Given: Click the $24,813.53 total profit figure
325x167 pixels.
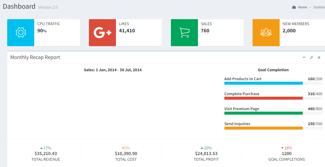Looking at the screenshot, I should pyautogui.click(x=206, y=154).
